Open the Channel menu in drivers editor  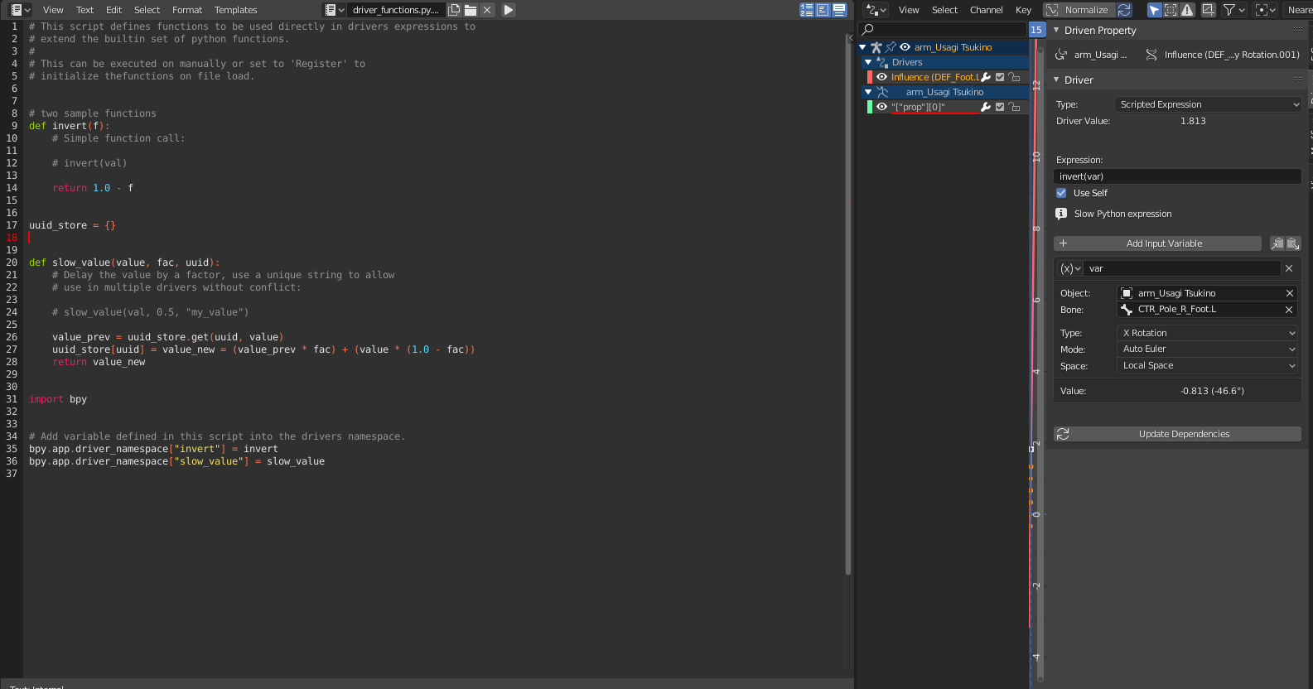pos(987,10)
